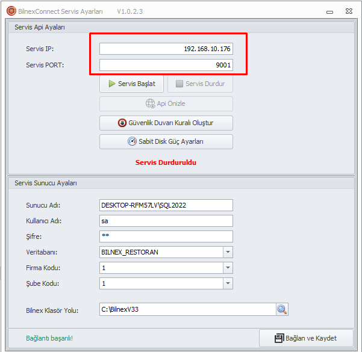Image resolution: width=362 pixels, height=352 pixels.
Task: Click Bağlan ve Kaydet button
Action: [306, 338]
